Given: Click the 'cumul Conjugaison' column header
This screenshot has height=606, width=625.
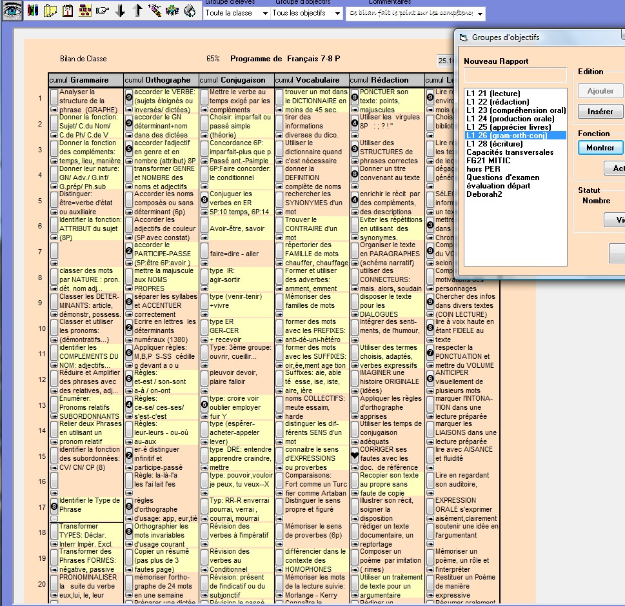Looking at the screenshot, I should pos(236,80).
